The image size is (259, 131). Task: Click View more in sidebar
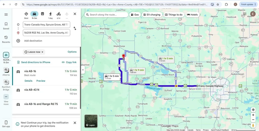coord(6,100)
